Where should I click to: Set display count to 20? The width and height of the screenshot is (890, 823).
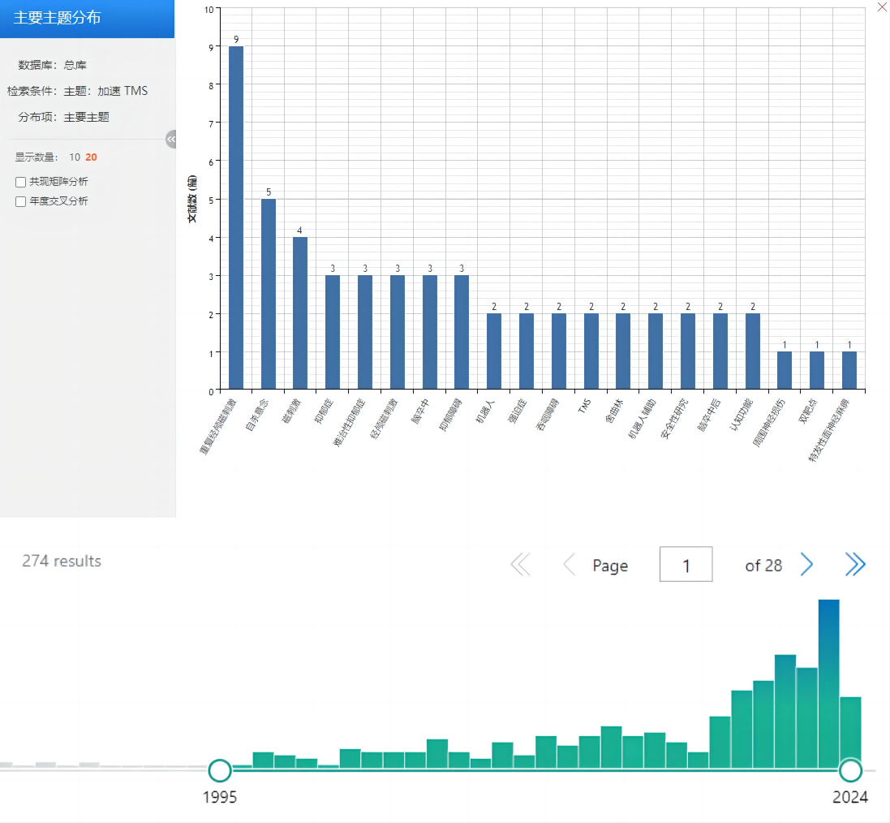(x=91, y=157)
